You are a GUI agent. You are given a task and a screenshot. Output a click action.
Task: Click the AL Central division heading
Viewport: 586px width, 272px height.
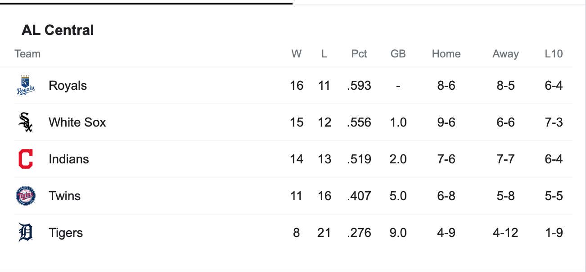[58, 30]
